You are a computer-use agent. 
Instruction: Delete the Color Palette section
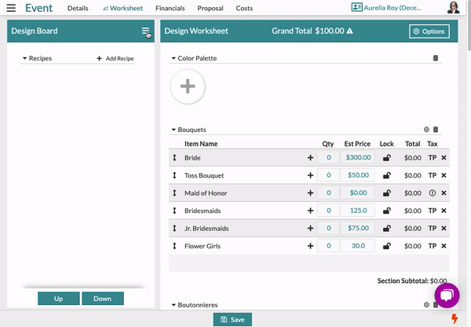436,57
